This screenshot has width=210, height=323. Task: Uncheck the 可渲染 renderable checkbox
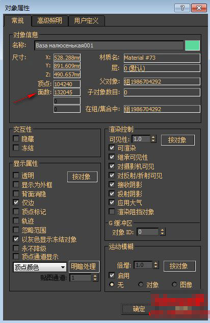click(x=112, y=147)
